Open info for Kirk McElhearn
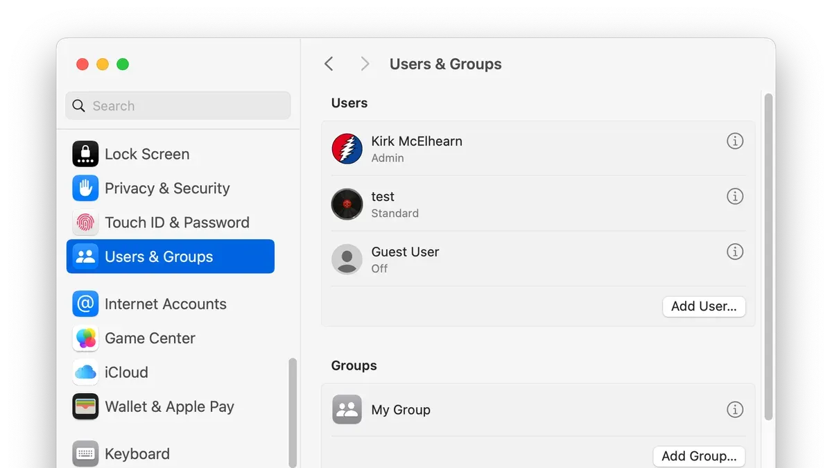This screenshot has width=832, height=468. pos(735,141)
